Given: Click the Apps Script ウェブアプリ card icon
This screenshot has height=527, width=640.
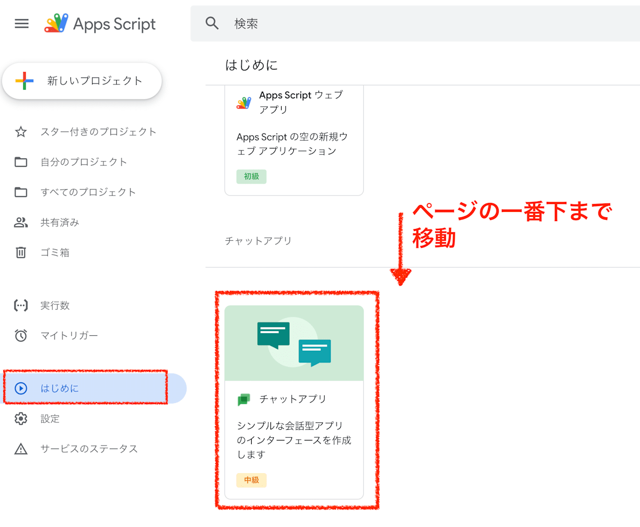Looking at the screenshot, I should [x=244, y=103].
